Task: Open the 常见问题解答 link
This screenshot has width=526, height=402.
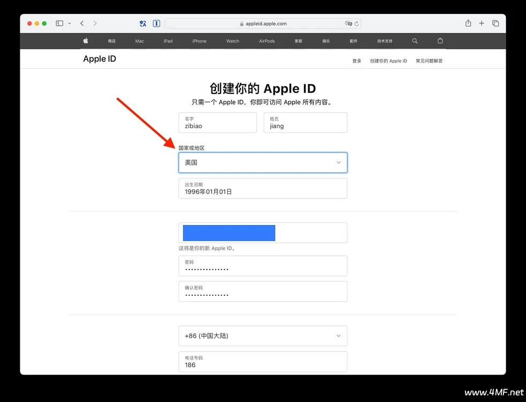Action: (x=429, y=61)
